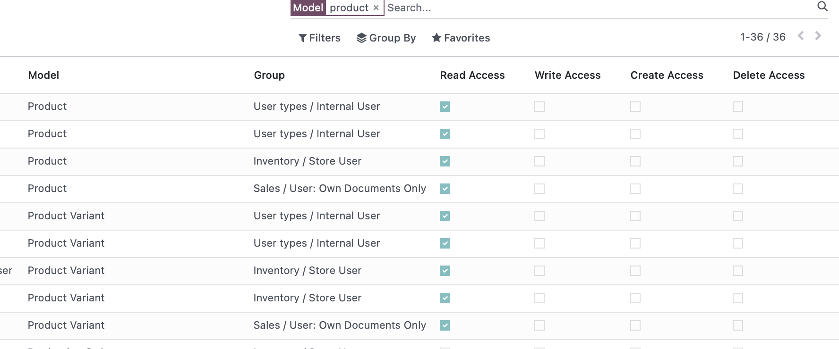Toggle Create Access for Product Variant Sales / User row
The height and width of the screenshot is (349, 839).
(635, 325)
